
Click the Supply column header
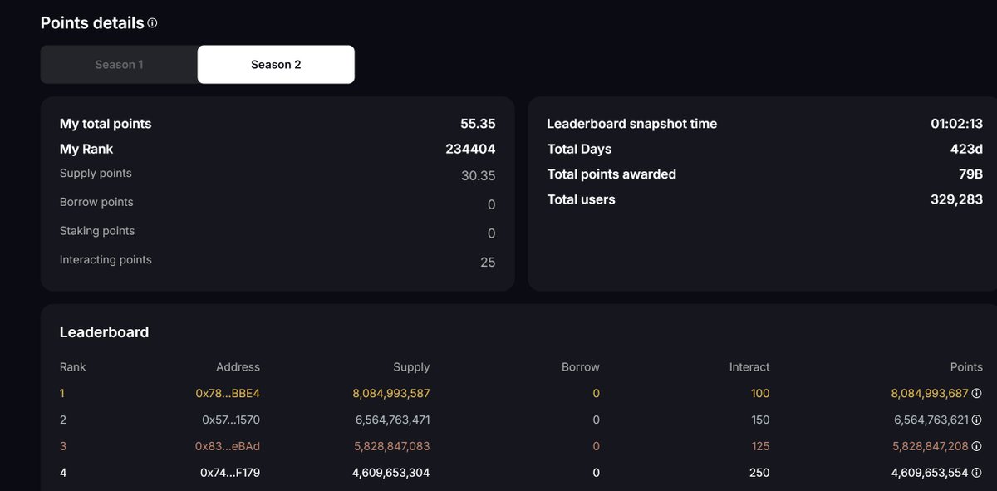click(x=411, y=366)
